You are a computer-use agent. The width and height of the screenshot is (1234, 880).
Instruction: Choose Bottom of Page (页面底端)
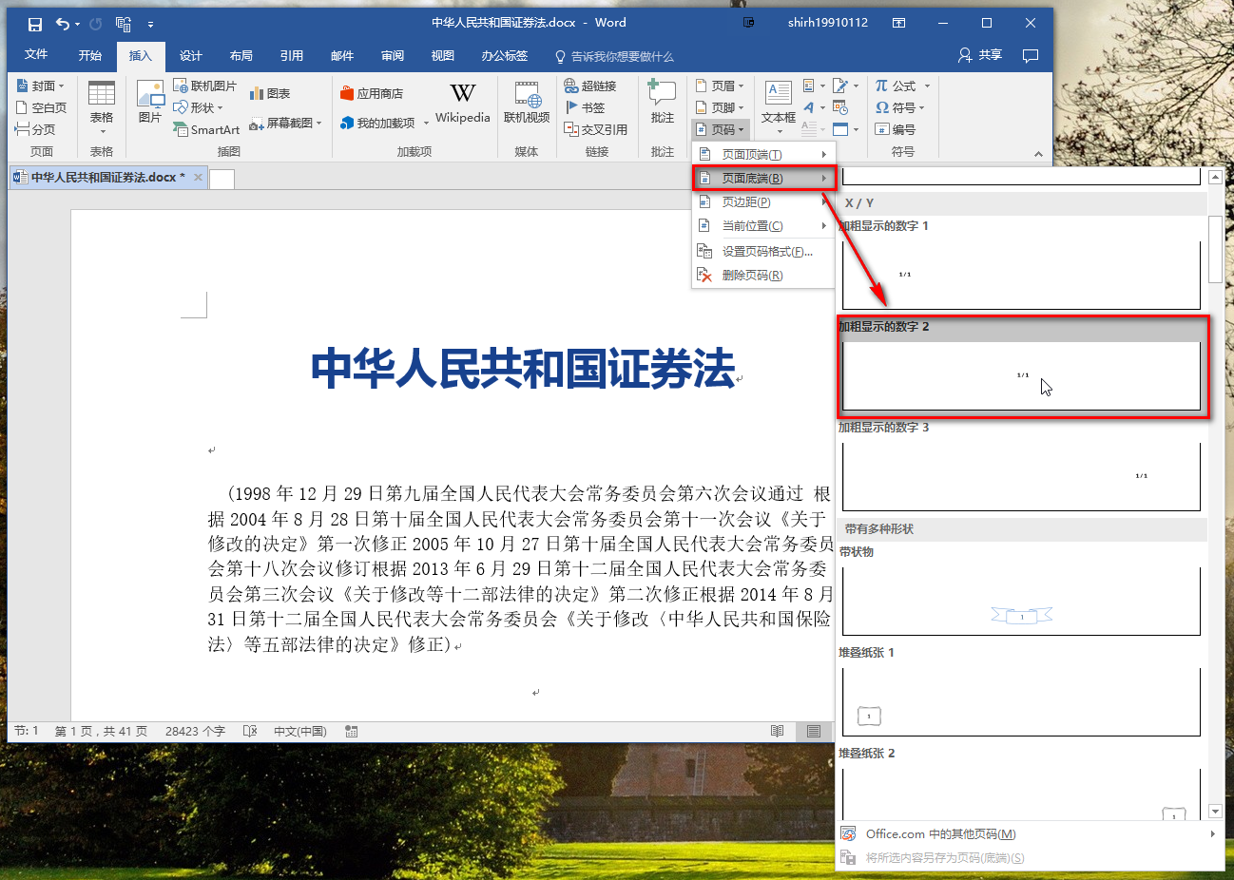(763, 178)
